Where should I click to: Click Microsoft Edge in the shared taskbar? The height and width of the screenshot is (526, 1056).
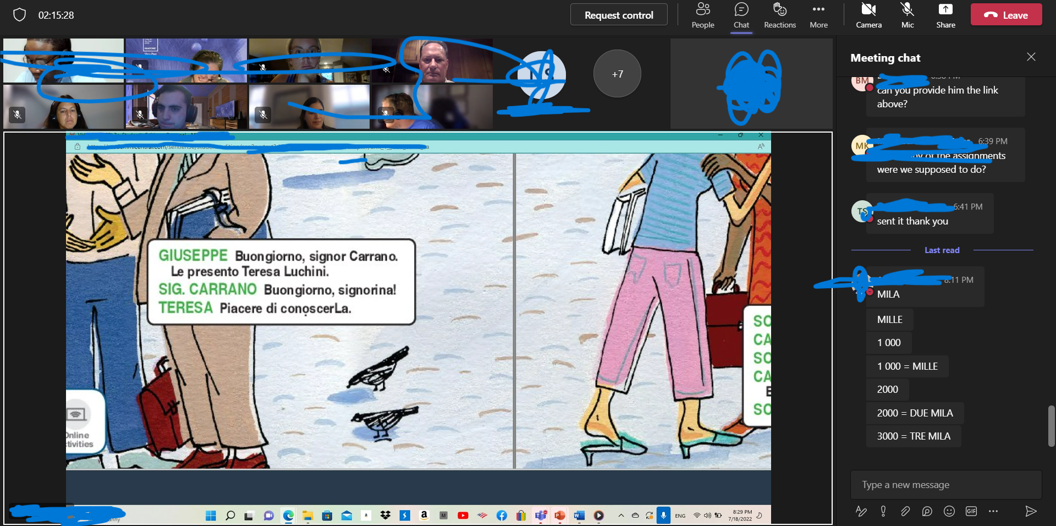click(x=288, y=516)
